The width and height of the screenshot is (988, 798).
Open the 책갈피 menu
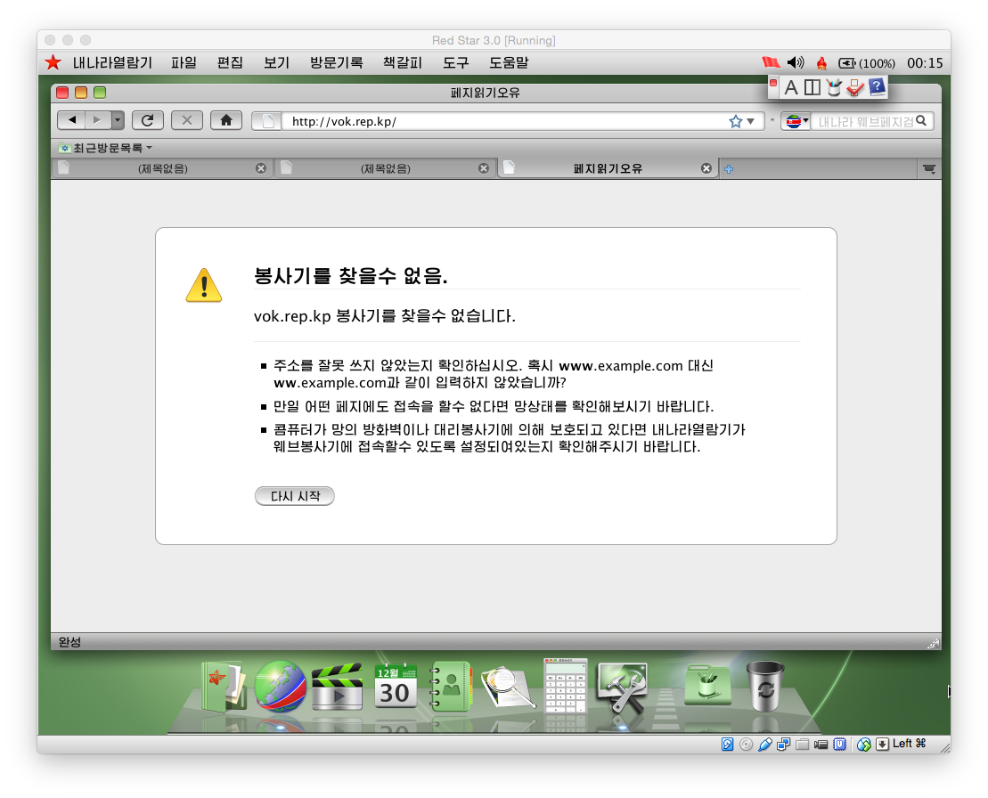click(x=402, y=62)
